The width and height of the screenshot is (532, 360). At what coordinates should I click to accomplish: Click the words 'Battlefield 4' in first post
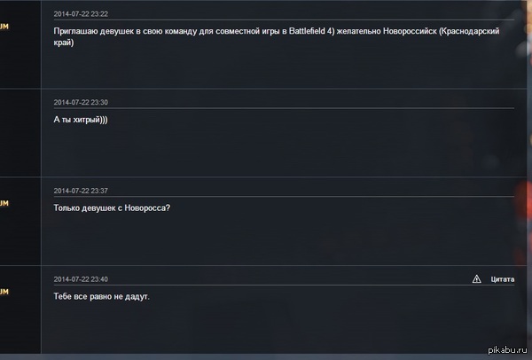pyautogui.click(x=311, y=31)
